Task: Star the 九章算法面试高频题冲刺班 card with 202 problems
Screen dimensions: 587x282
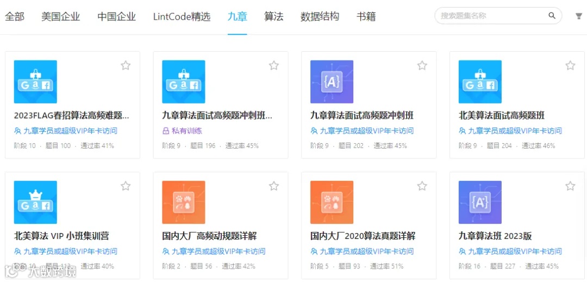Action: [x=422, y=66]
